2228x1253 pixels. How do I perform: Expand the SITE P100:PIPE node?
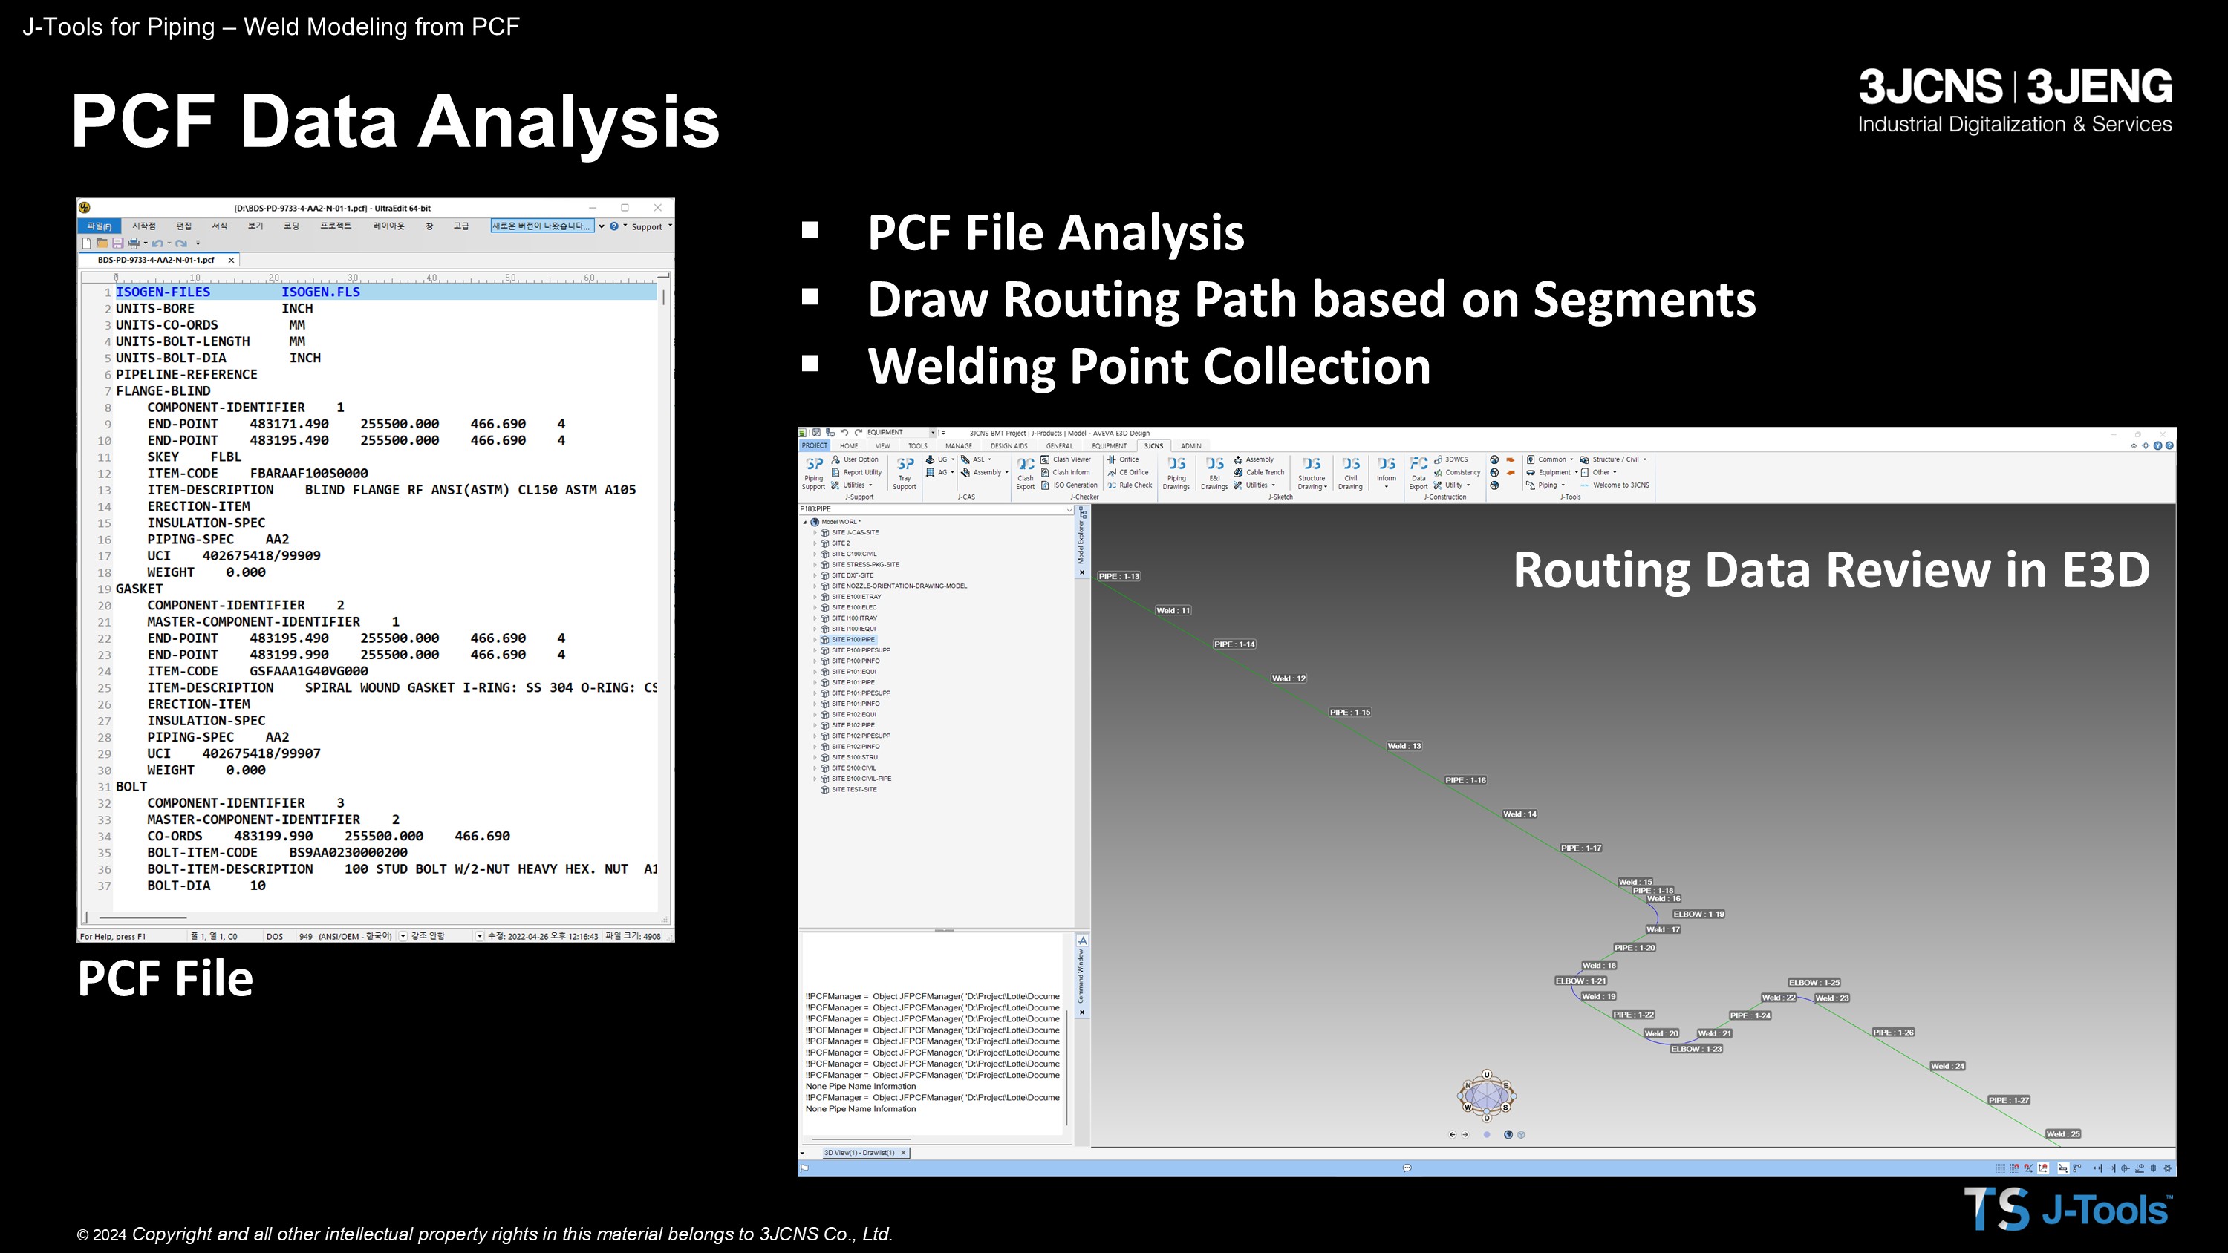815,640
